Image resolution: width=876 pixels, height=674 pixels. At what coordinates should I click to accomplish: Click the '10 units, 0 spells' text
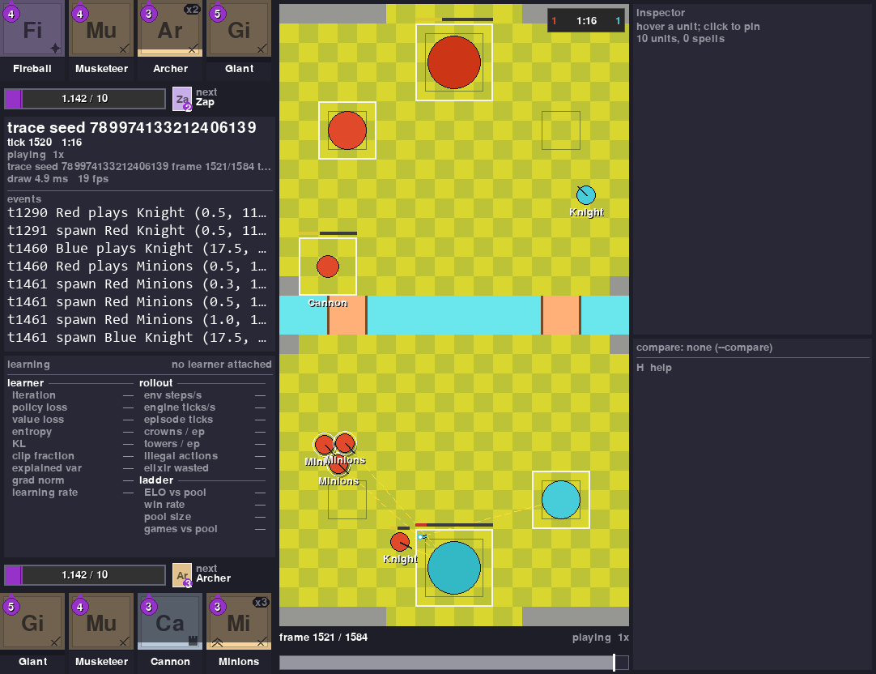tap(680, 39)
